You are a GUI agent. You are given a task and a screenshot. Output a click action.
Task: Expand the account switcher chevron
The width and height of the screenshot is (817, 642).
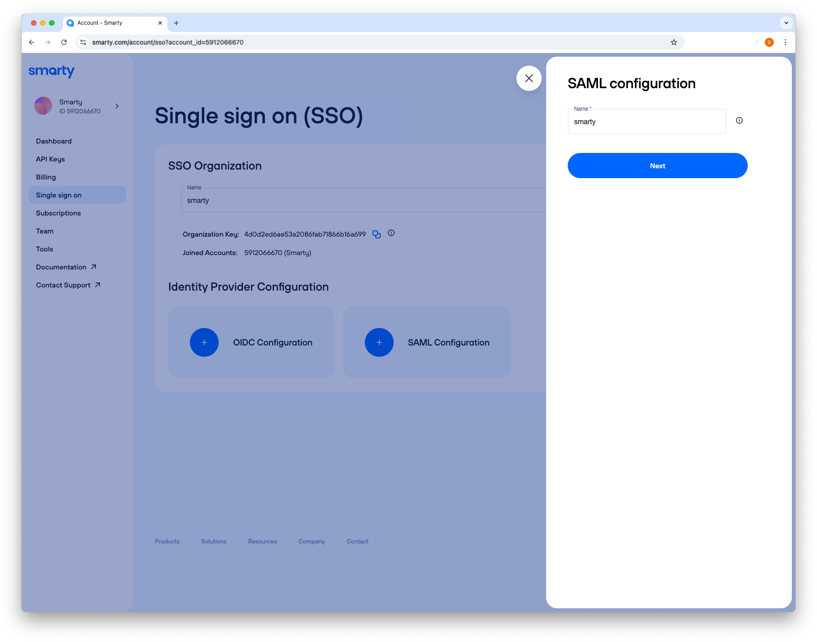coord(117,106)
